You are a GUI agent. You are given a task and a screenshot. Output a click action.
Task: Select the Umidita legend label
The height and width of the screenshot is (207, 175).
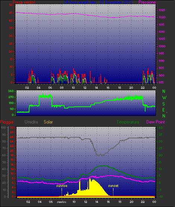coord(31,122)
